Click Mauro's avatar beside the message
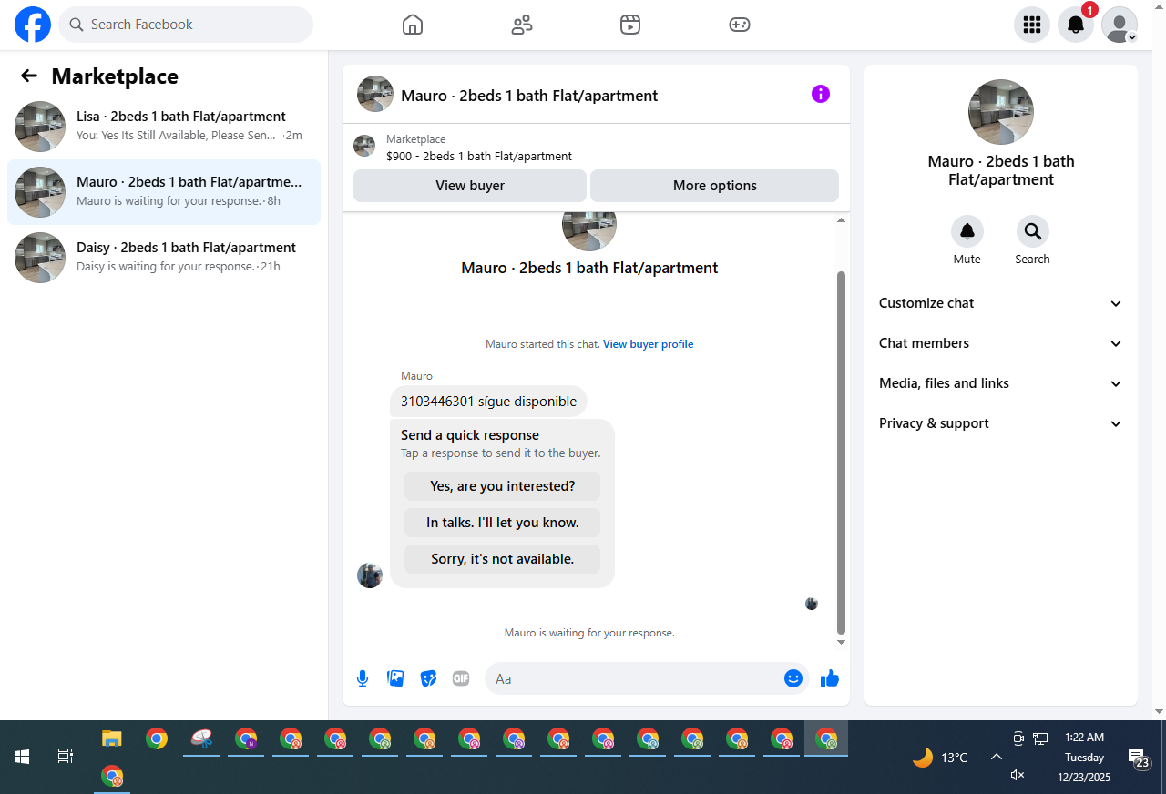 click(370, 575)
